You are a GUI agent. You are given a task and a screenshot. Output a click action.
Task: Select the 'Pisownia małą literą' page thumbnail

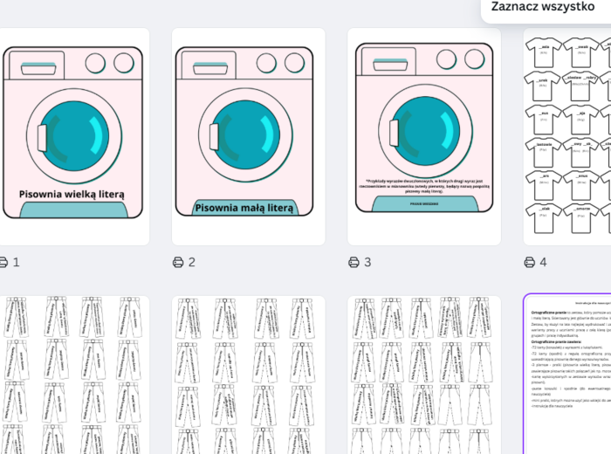248,137
